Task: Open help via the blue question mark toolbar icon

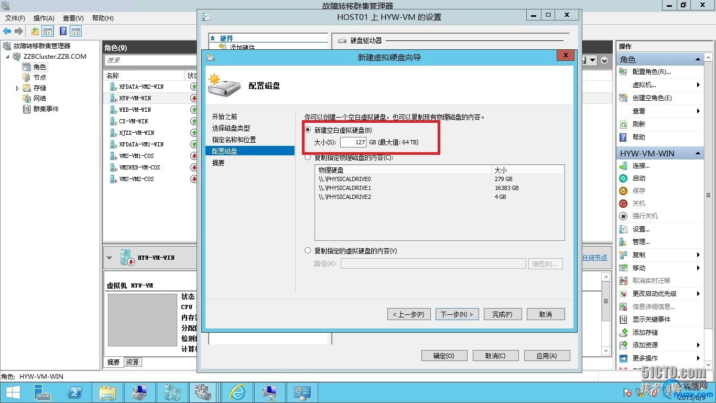Action: (63, 31)
